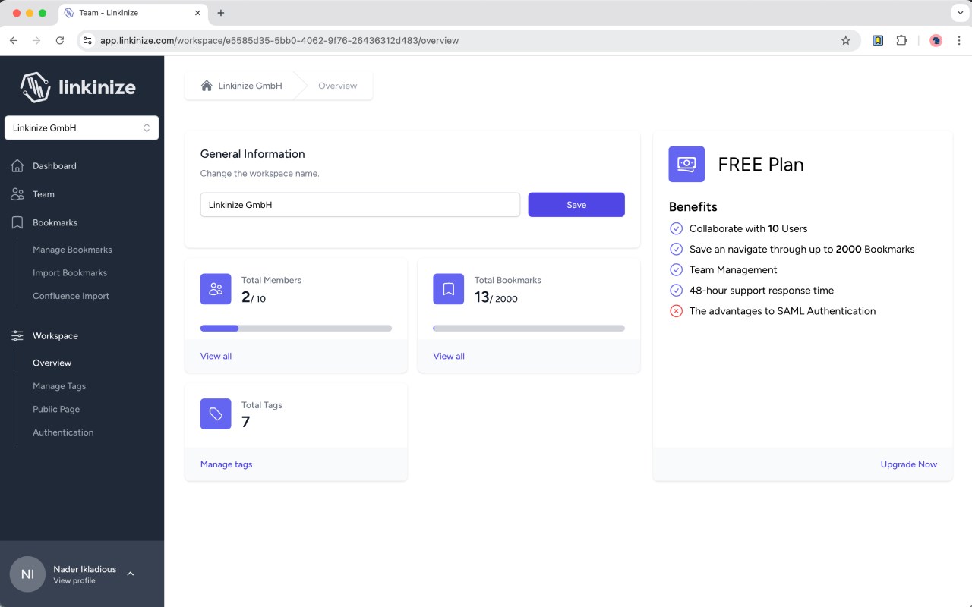Open Authentication settings
The height and width of the screenshot is (607, 972).
tap(63, 432)
